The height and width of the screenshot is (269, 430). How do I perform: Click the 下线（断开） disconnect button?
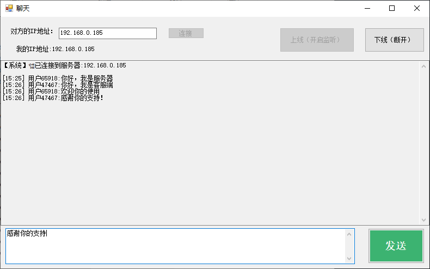(395, 40)
